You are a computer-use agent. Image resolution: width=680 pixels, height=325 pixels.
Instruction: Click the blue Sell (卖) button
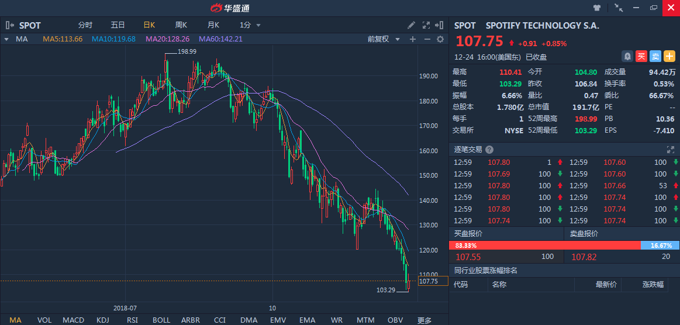pos(655,56)
